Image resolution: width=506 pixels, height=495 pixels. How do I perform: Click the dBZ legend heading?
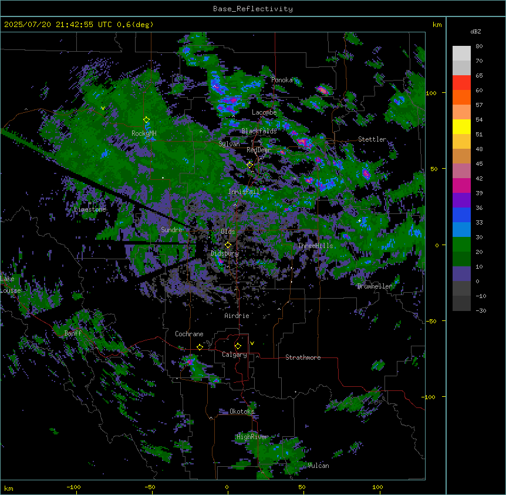tap(475, 31)
